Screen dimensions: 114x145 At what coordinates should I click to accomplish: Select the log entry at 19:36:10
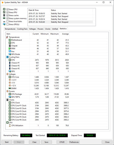pos(60,13)
